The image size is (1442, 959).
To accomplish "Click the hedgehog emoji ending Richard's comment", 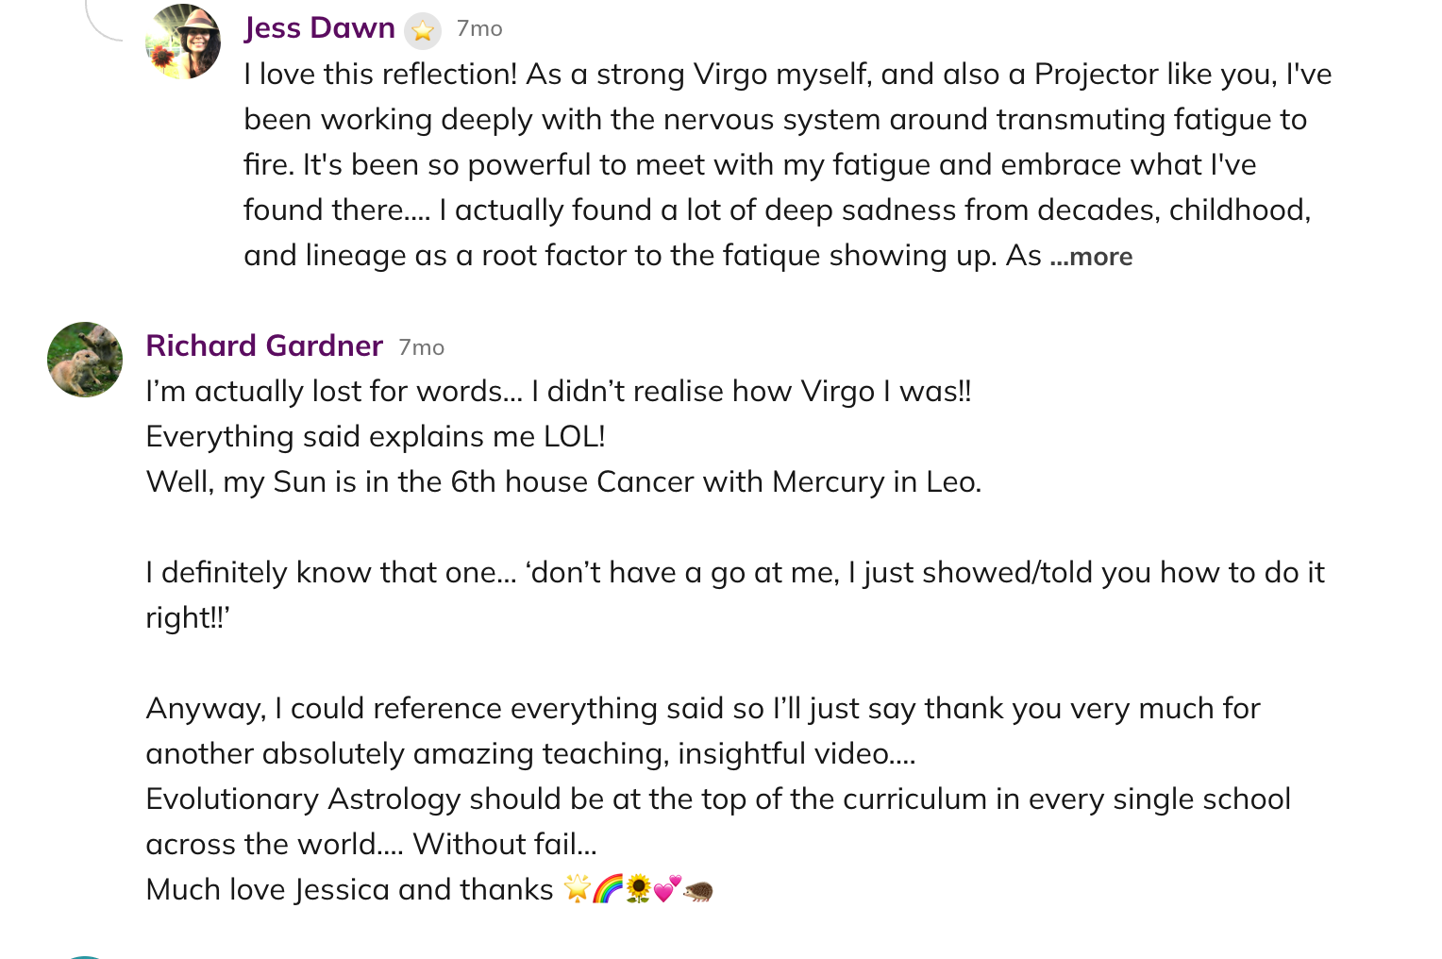I will point(698,890).
